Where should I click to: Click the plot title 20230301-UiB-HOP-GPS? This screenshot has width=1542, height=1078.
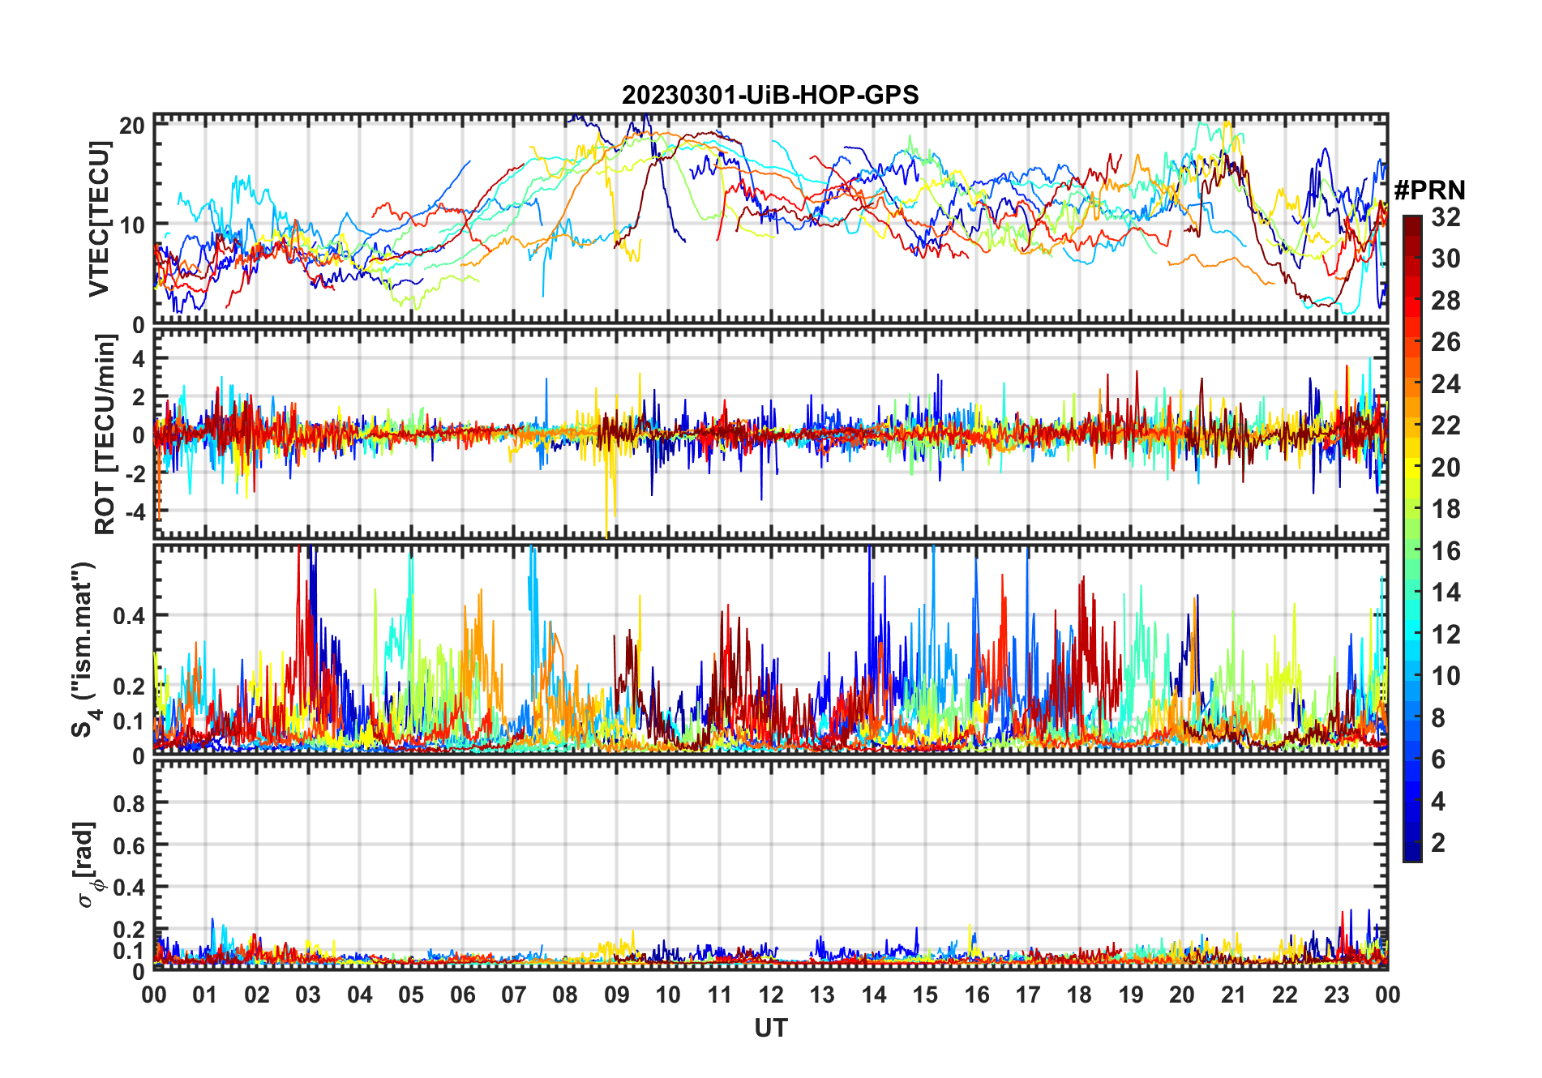click(x=770, y=95)
